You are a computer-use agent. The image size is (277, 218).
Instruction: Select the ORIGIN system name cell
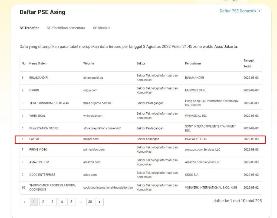pos(34,90)
